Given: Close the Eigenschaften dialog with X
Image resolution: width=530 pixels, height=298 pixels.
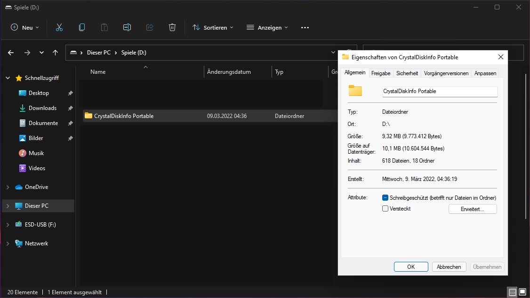Looking at the screenshot, I should [501, 57].
